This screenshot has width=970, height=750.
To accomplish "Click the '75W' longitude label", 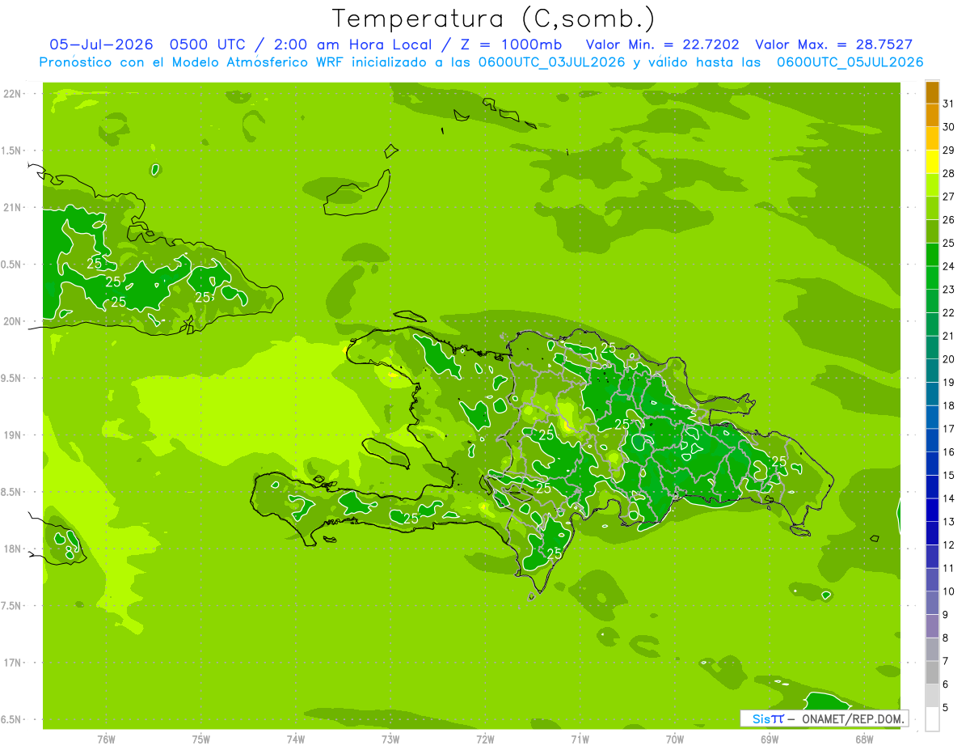I will (x=201, y=739).
